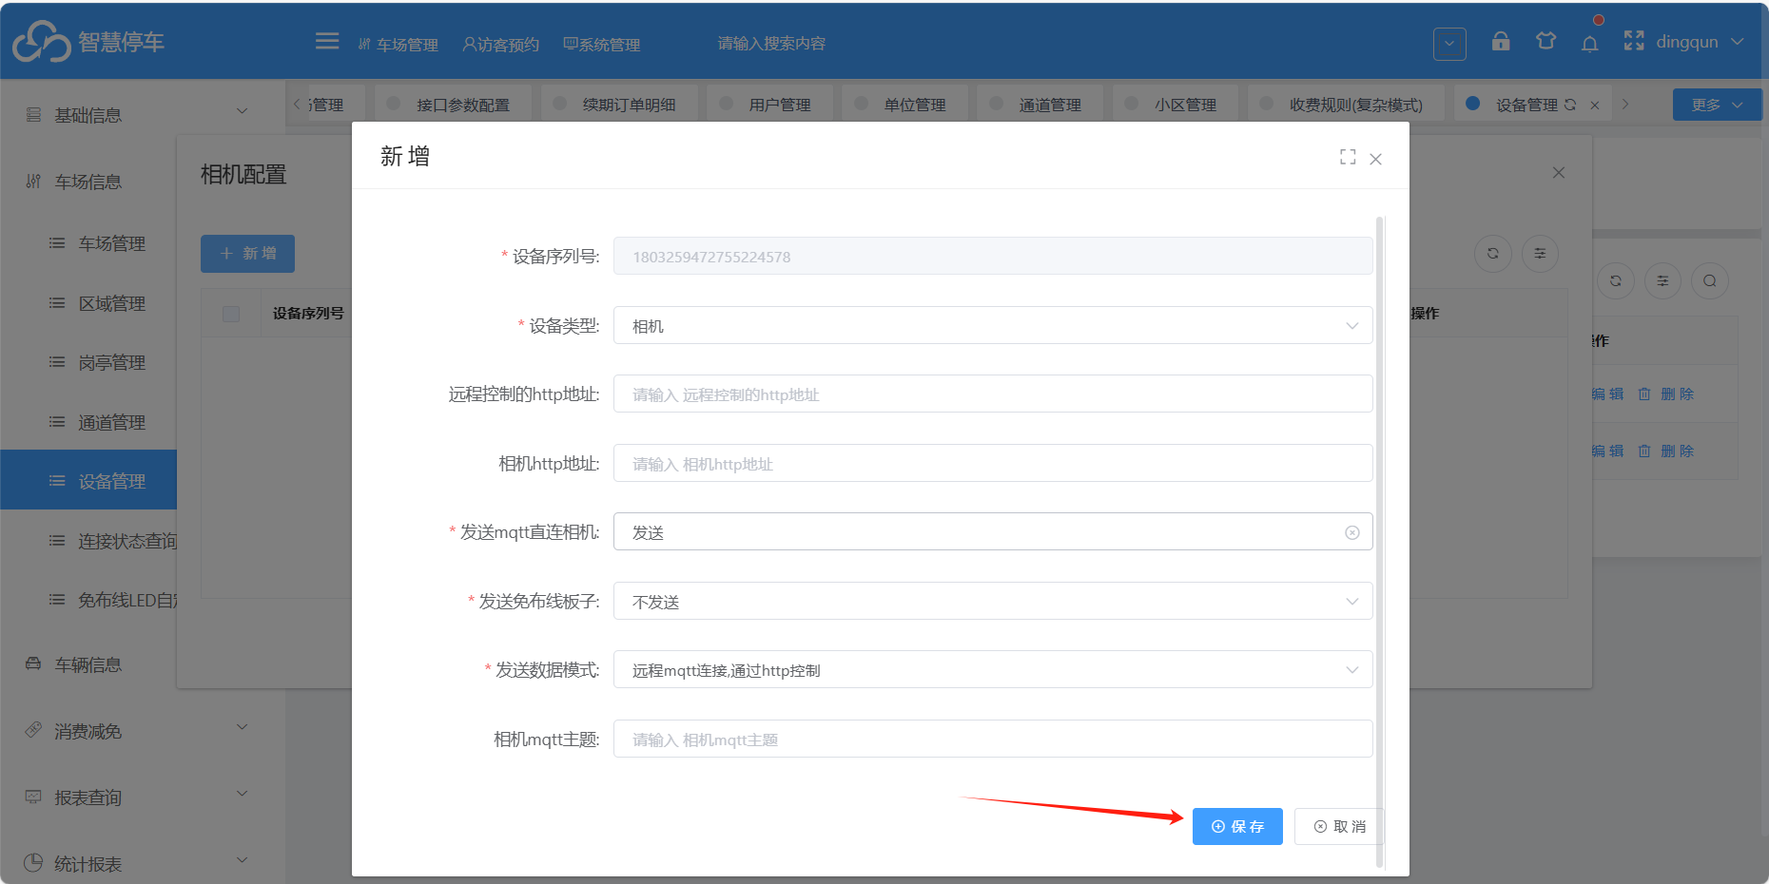Switch to the 用户管理 tab
Viewport: 1769px width, 884px height.
[x=770, y=104]
